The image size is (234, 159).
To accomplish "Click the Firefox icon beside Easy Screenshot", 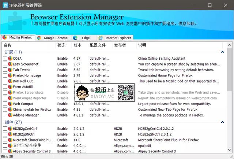I will pyautogui.click(x=10, y=64).
